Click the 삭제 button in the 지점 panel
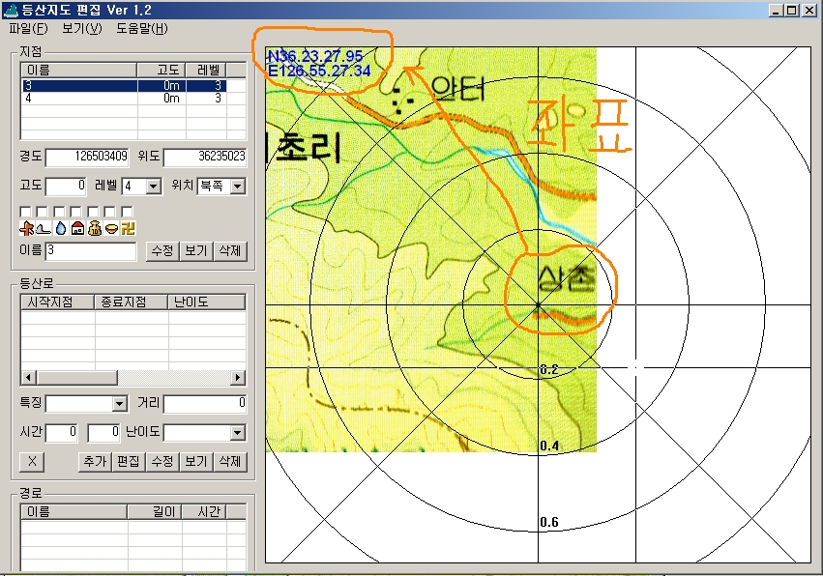 pos(230,250)
